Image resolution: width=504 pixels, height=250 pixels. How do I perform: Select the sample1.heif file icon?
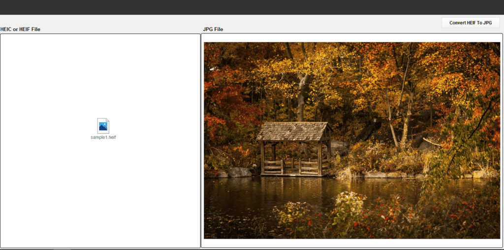point(103,126)
